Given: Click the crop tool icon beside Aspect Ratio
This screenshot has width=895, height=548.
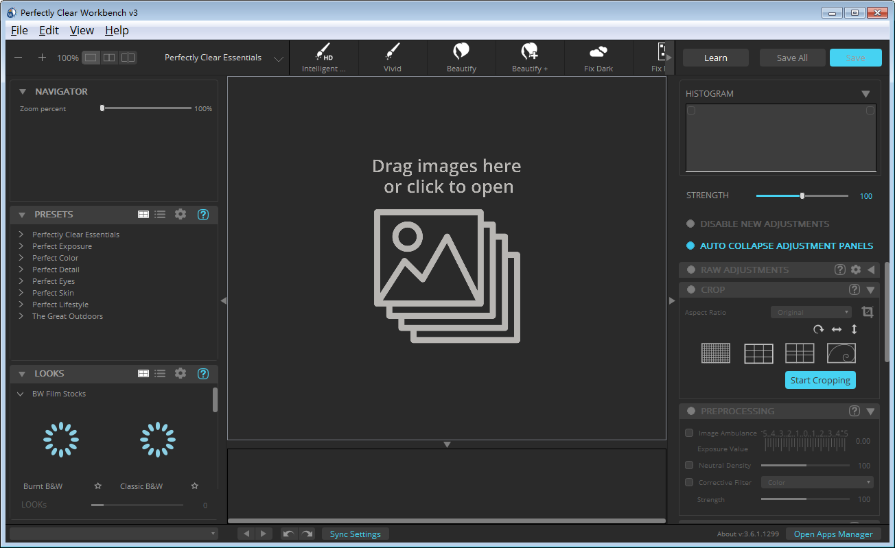Looking at the screenshot, I should (x=868, y=311).
